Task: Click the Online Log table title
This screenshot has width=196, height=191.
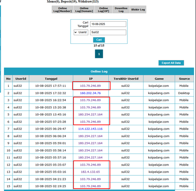Action: pos(99,71)
